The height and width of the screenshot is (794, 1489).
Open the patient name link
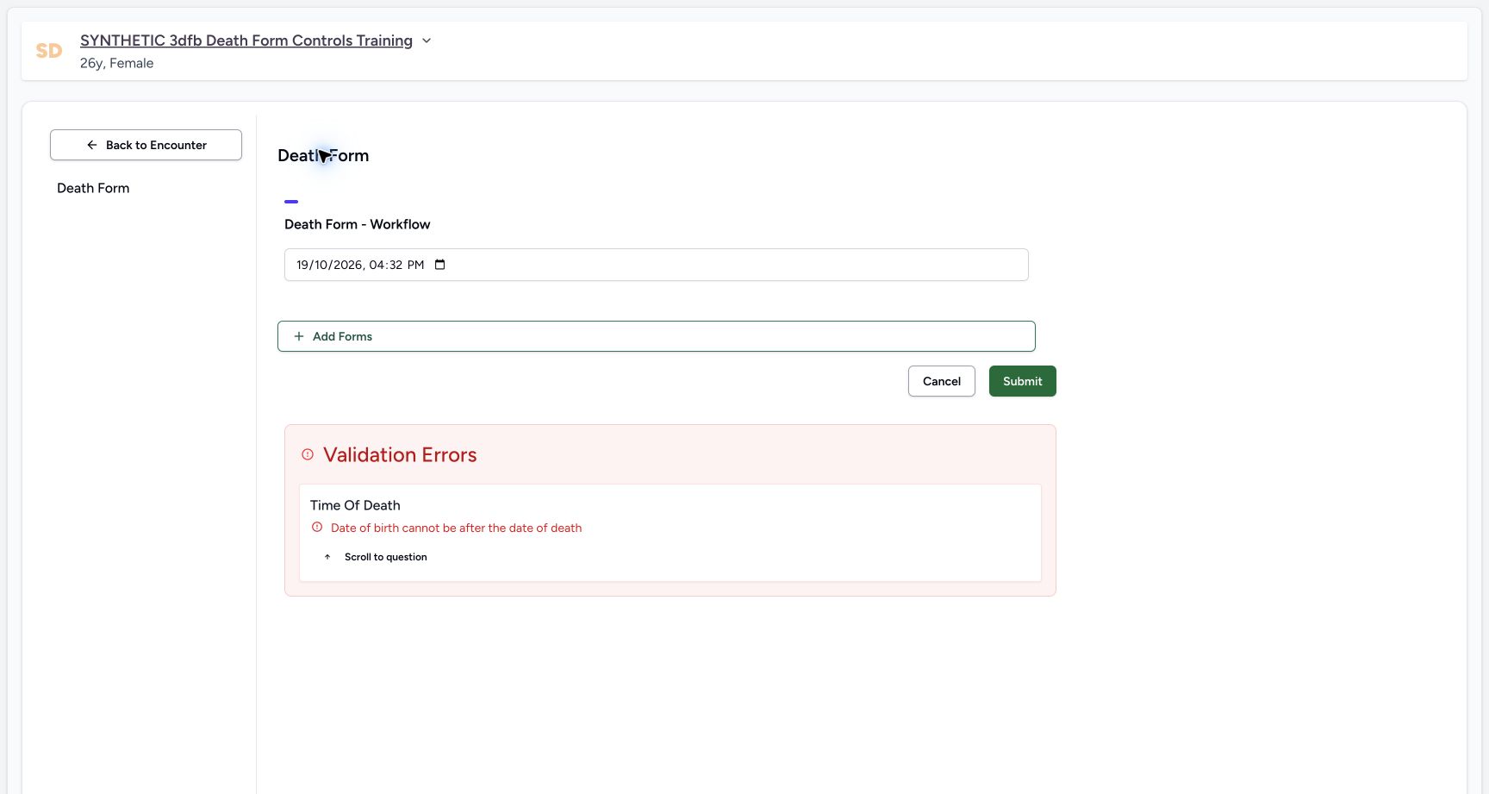(246, 41)
